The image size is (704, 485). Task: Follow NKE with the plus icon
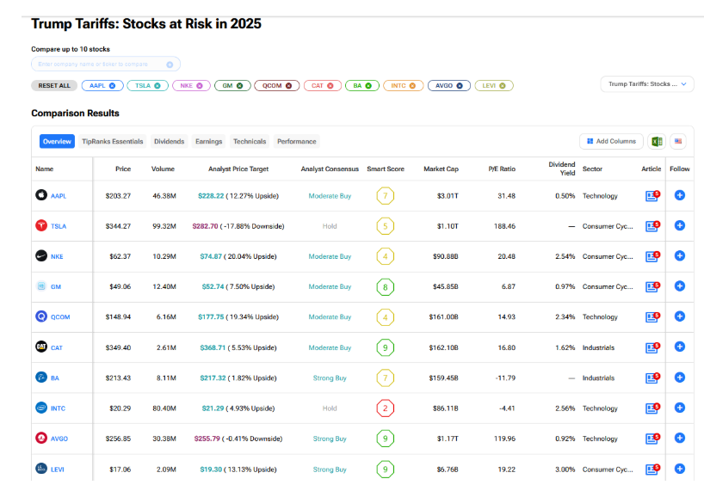[680, 255]
